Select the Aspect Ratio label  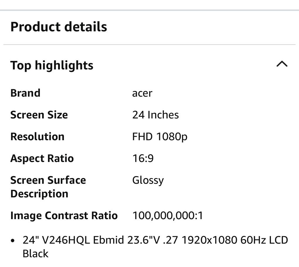[42, 158]
